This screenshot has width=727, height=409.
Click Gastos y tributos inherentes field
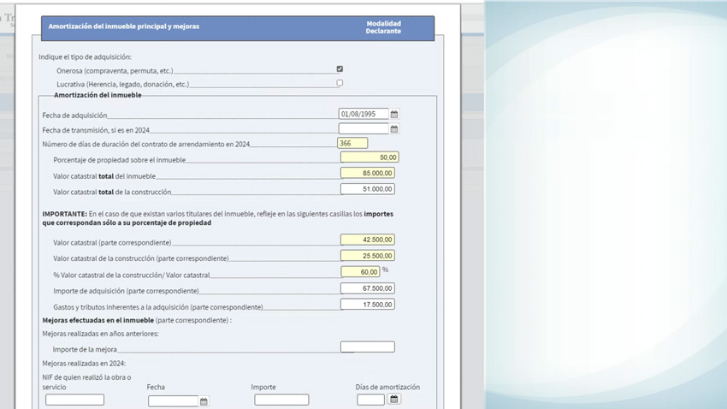point(367,305)
